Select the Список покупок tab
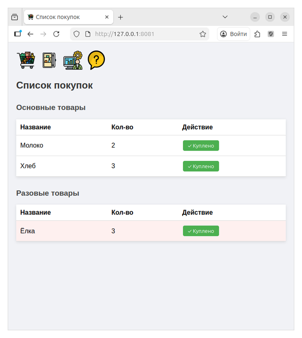 point(69,17)
